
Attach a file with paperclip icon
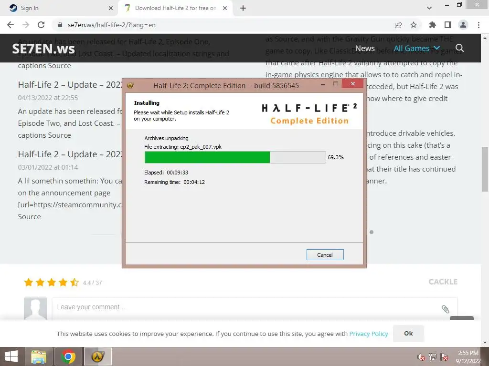[x=446, y=309]
